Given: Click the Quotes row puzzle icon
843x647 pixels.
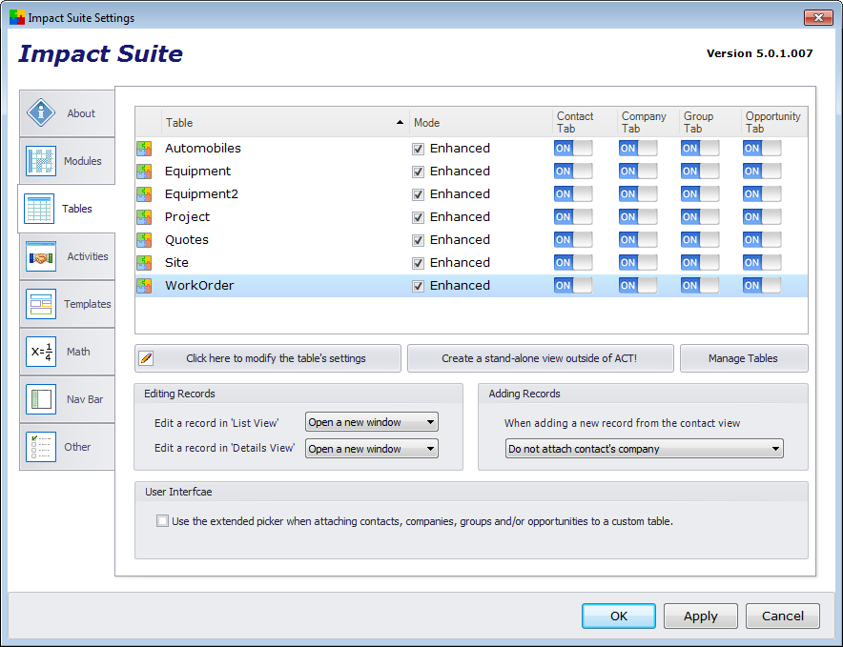Looking at the screenshot, I should coord(144,240).
